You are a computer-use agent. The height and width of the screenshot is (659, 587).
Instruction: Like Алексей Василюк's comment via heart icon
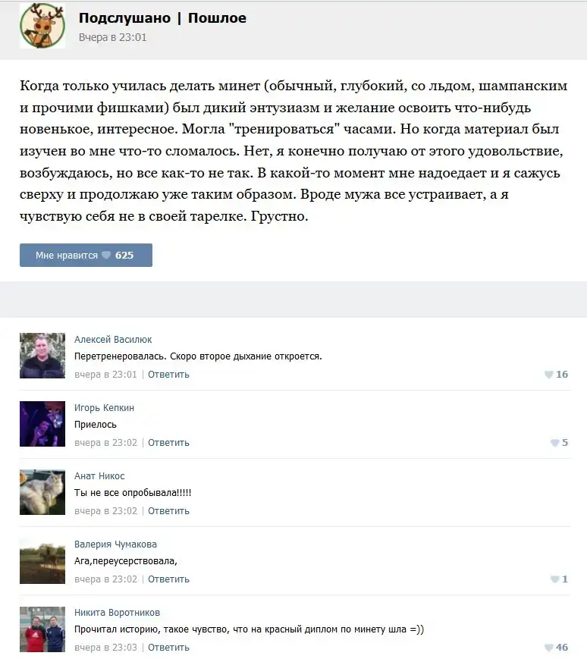pos(548,375)
